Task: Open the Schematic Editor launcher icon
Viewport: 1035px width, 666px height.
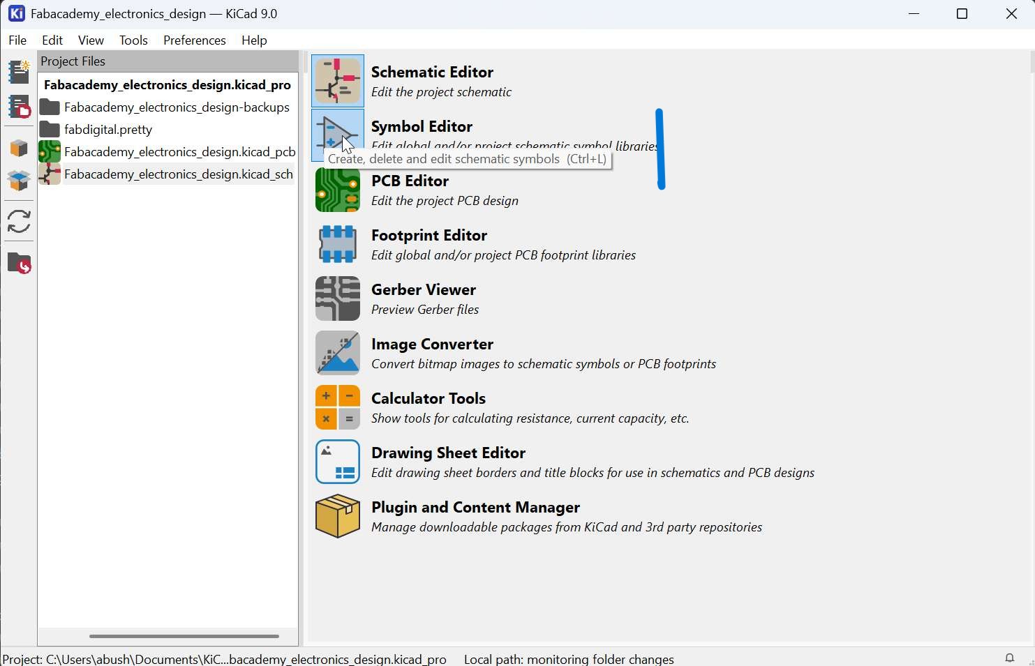Action: tap(338, 81)
